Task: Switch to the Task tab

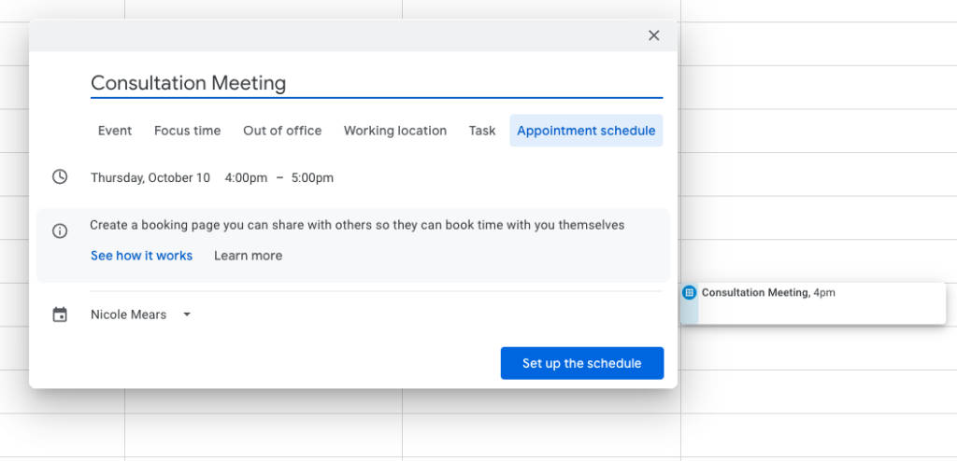Action: 482,131
